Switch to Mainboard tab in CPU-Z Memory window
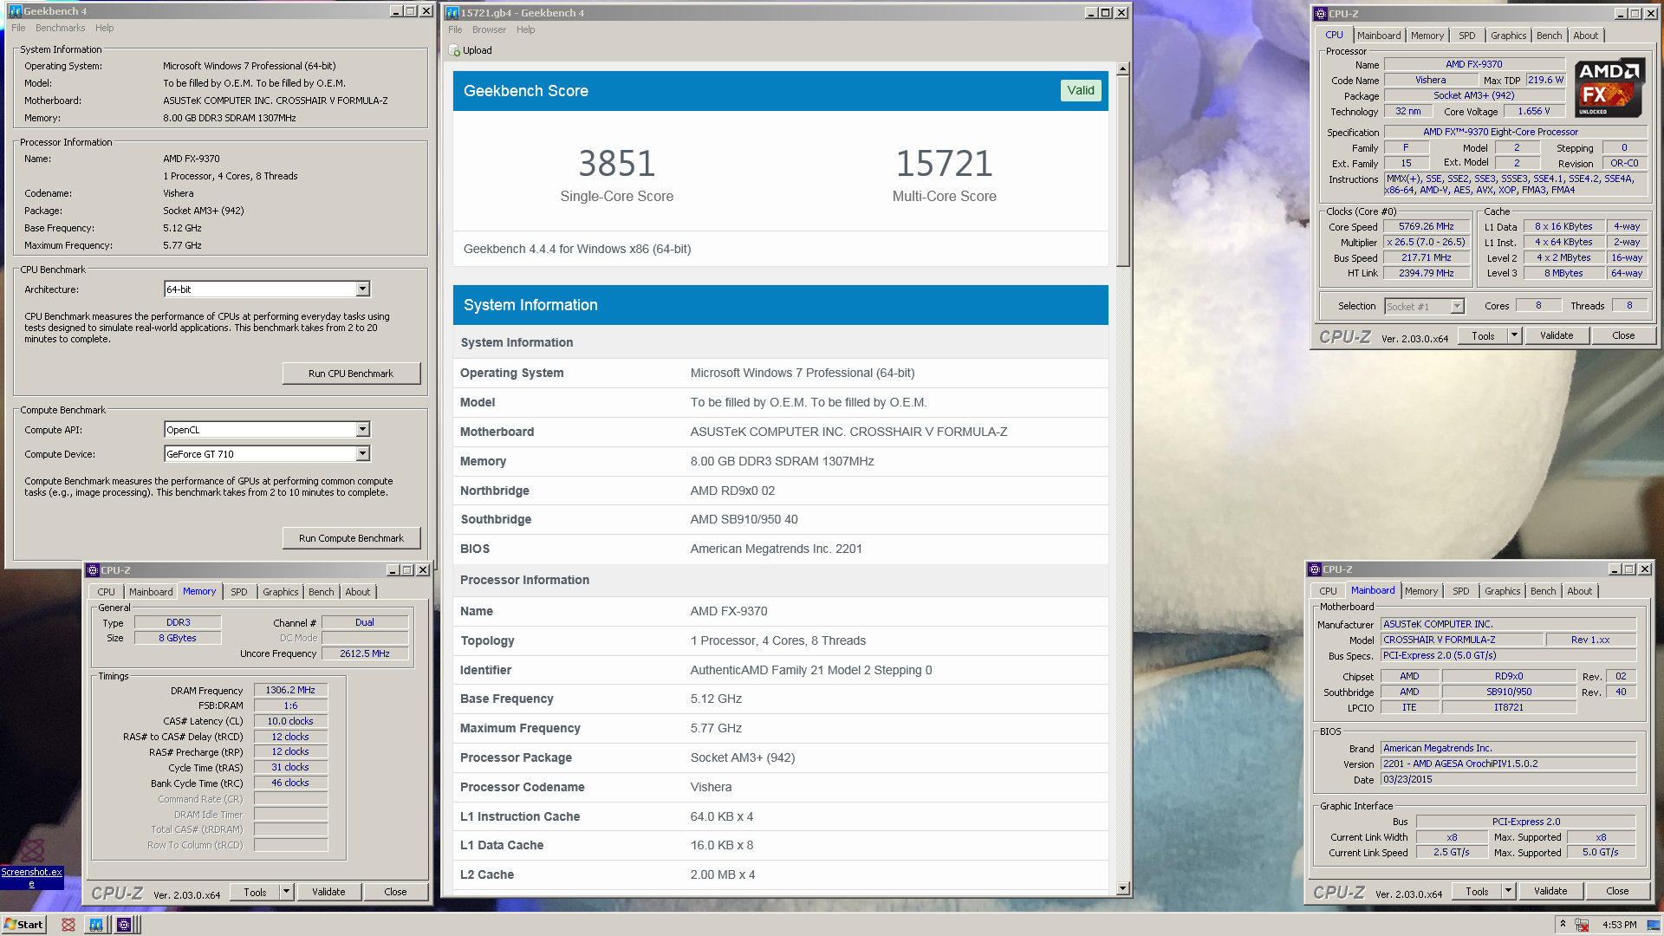 151,592
